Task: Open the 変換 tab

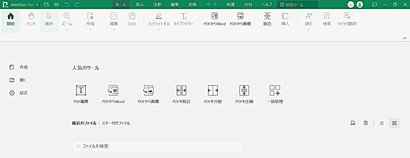Action: point(193,4)
